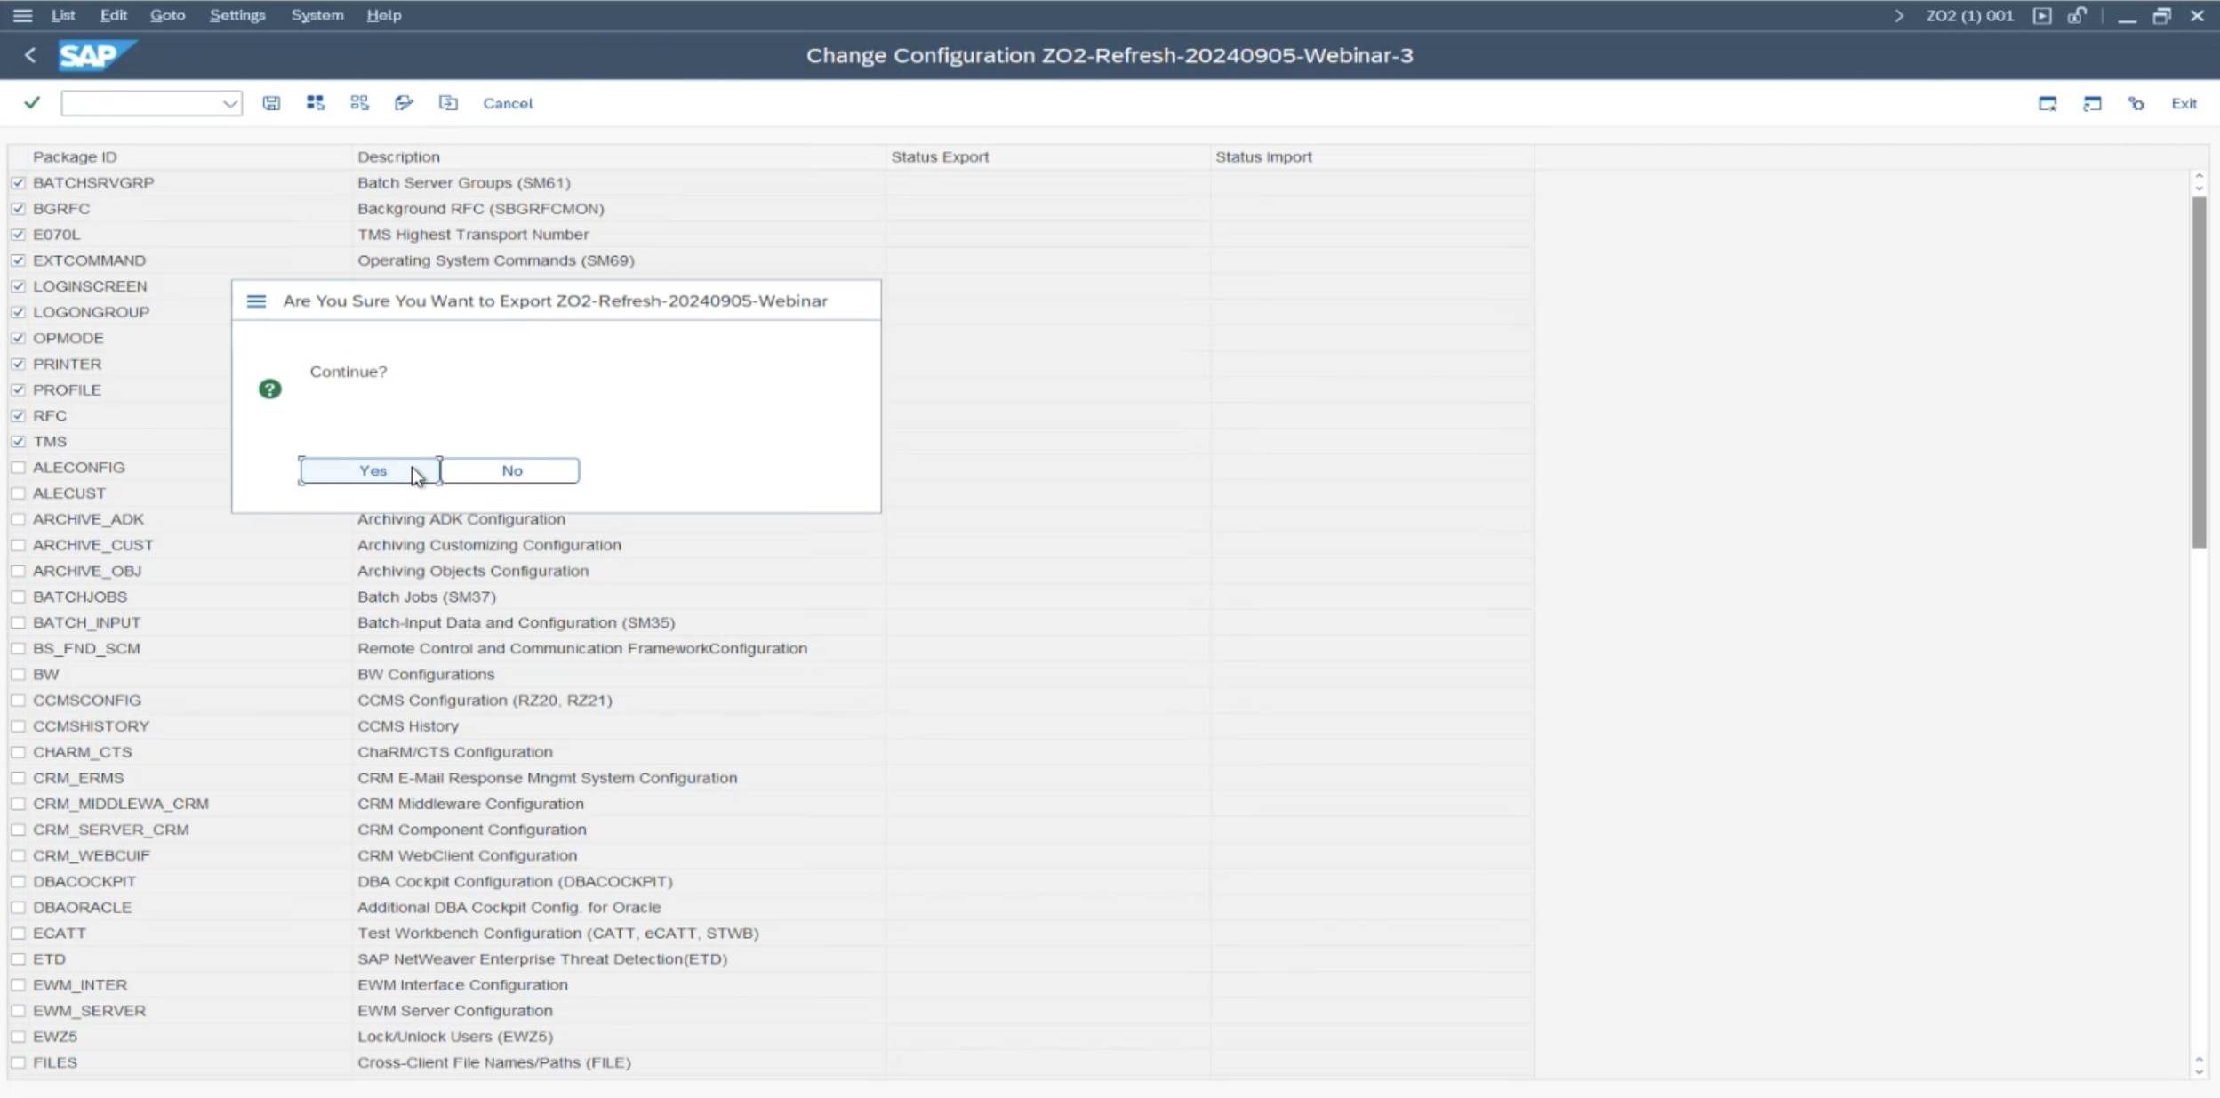Screen dimensions: 2220x1098
Task: Click the export arrow toolbar icon
Action: [x=448, y=103]
